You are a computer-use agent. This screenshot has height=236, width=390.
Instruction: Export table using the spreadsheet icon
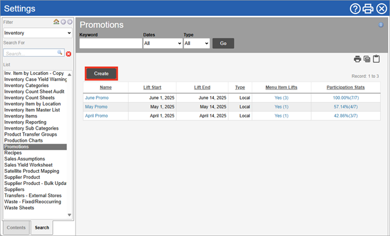click(367, 59)
